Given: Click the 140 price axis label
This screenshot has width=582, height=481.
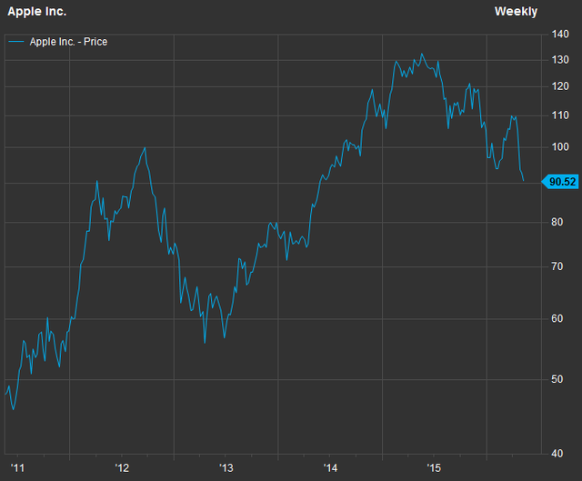Looking at the screenshot, I should click(x=560, y=35).
